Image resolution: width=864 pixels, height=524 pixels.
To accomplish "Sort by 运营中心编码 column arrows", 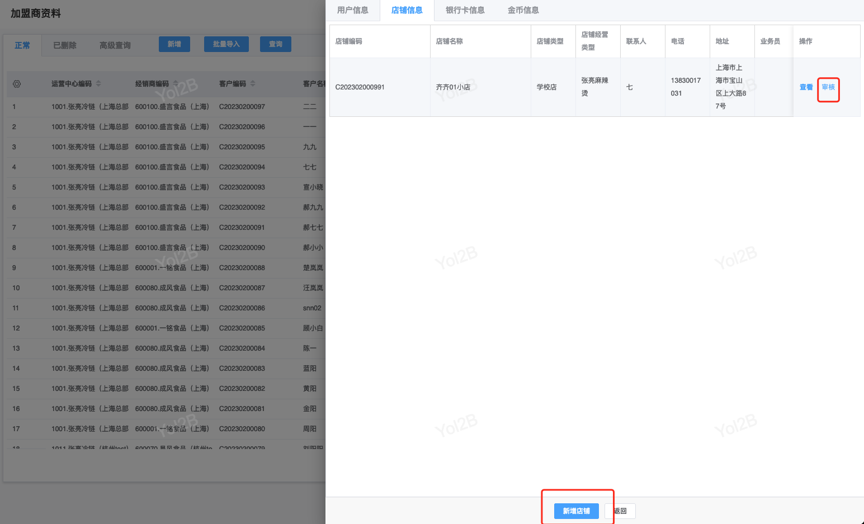I will pos(98,84).
